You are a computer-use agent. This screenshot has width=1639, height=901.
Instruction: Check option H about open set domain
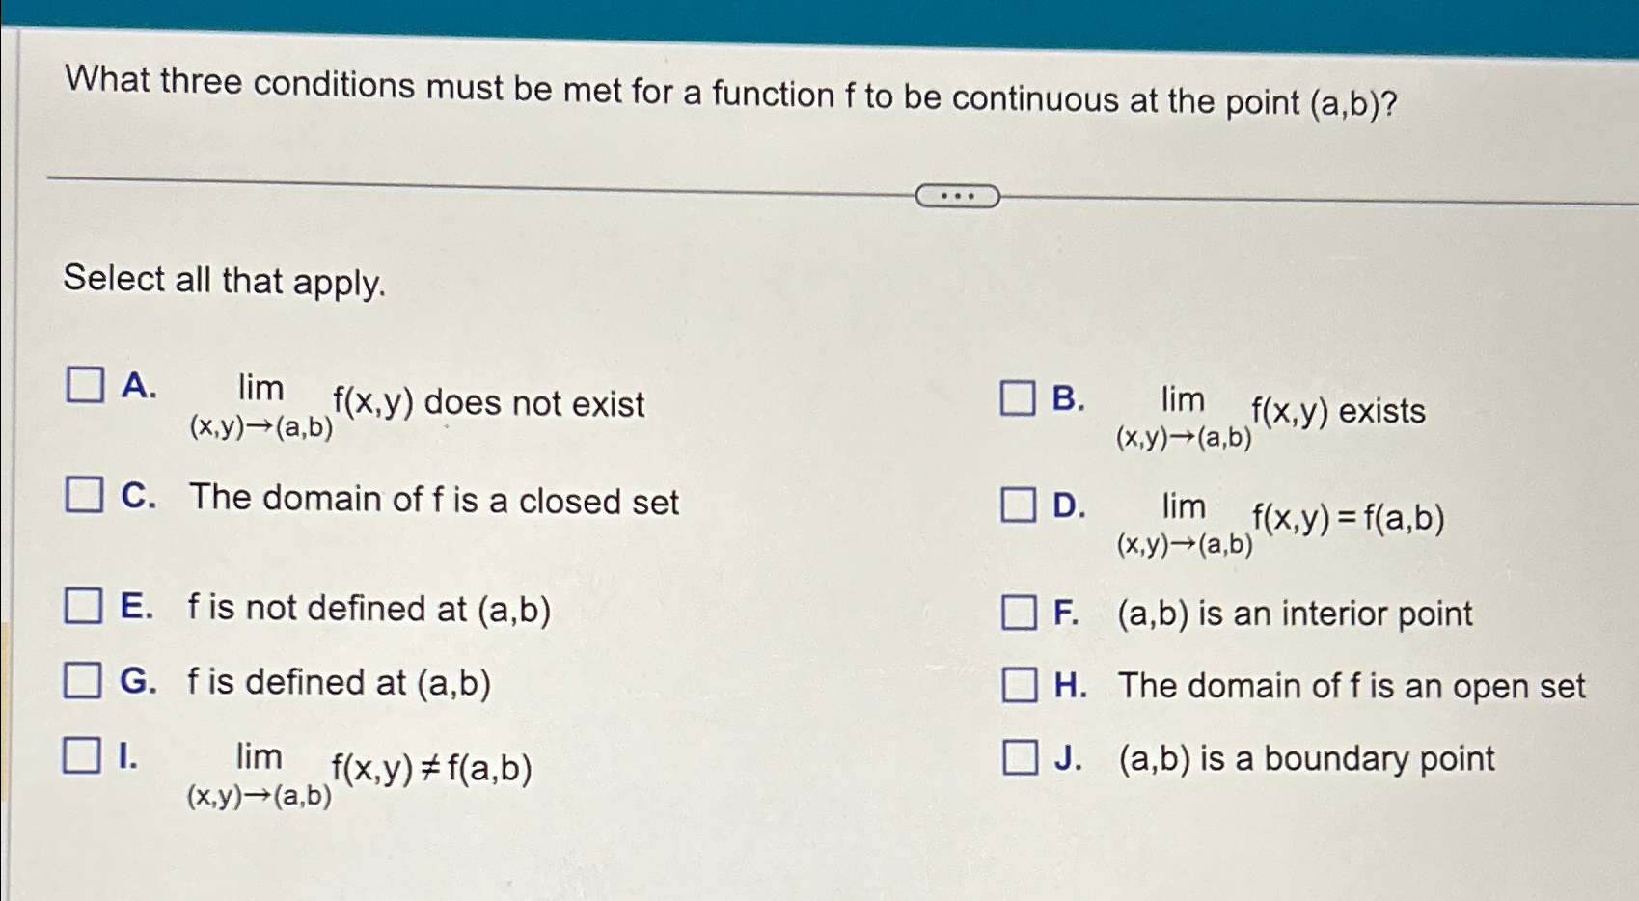point(1020,685)
